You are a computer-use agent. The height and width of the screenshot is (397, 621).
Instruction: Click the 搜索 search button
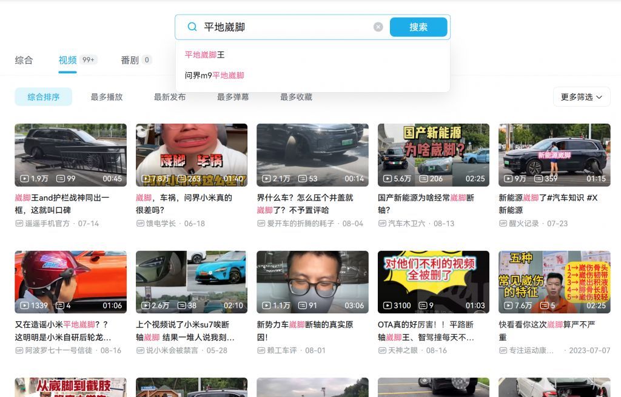418,27
